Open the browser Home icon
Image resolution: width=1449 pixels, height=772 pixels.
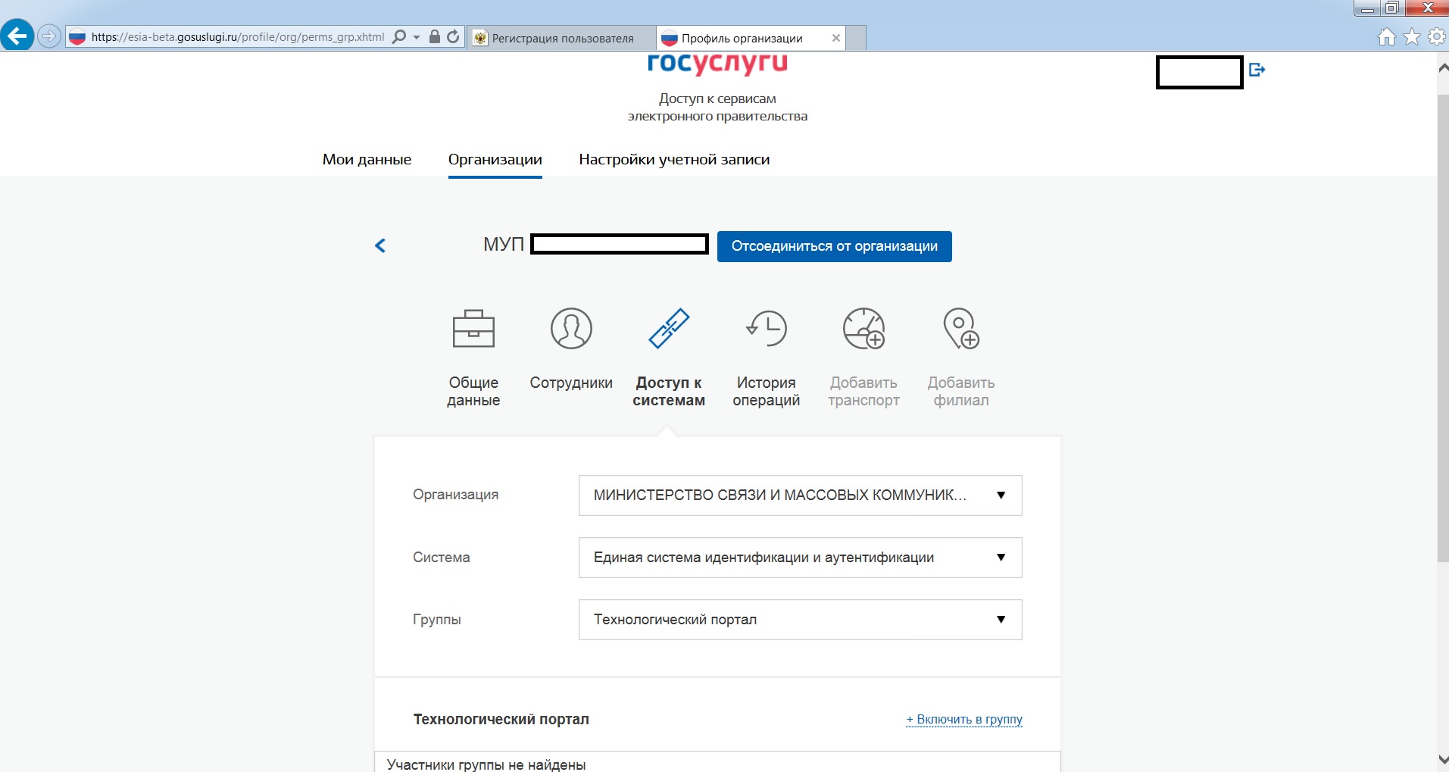click(x=1386, y=36)
